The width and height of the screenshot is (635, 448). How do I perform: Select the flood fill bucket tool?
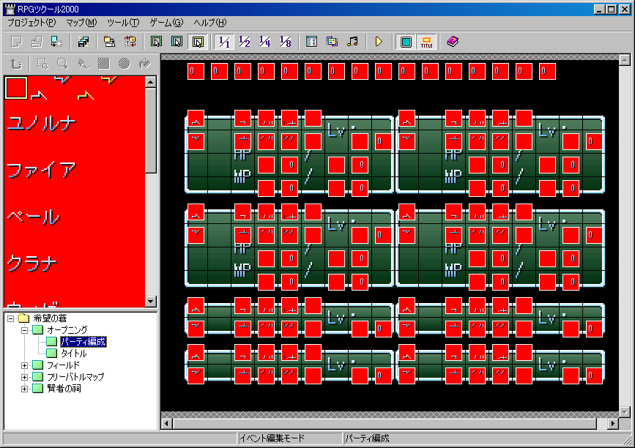[x=145, y=64]
